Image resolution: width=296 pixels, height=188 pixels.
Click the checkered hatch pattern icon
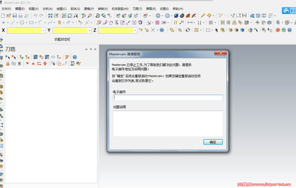[211, 23]
